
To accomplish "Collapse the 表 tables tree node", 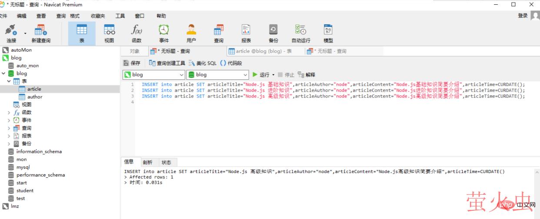I will pos(9,81).
